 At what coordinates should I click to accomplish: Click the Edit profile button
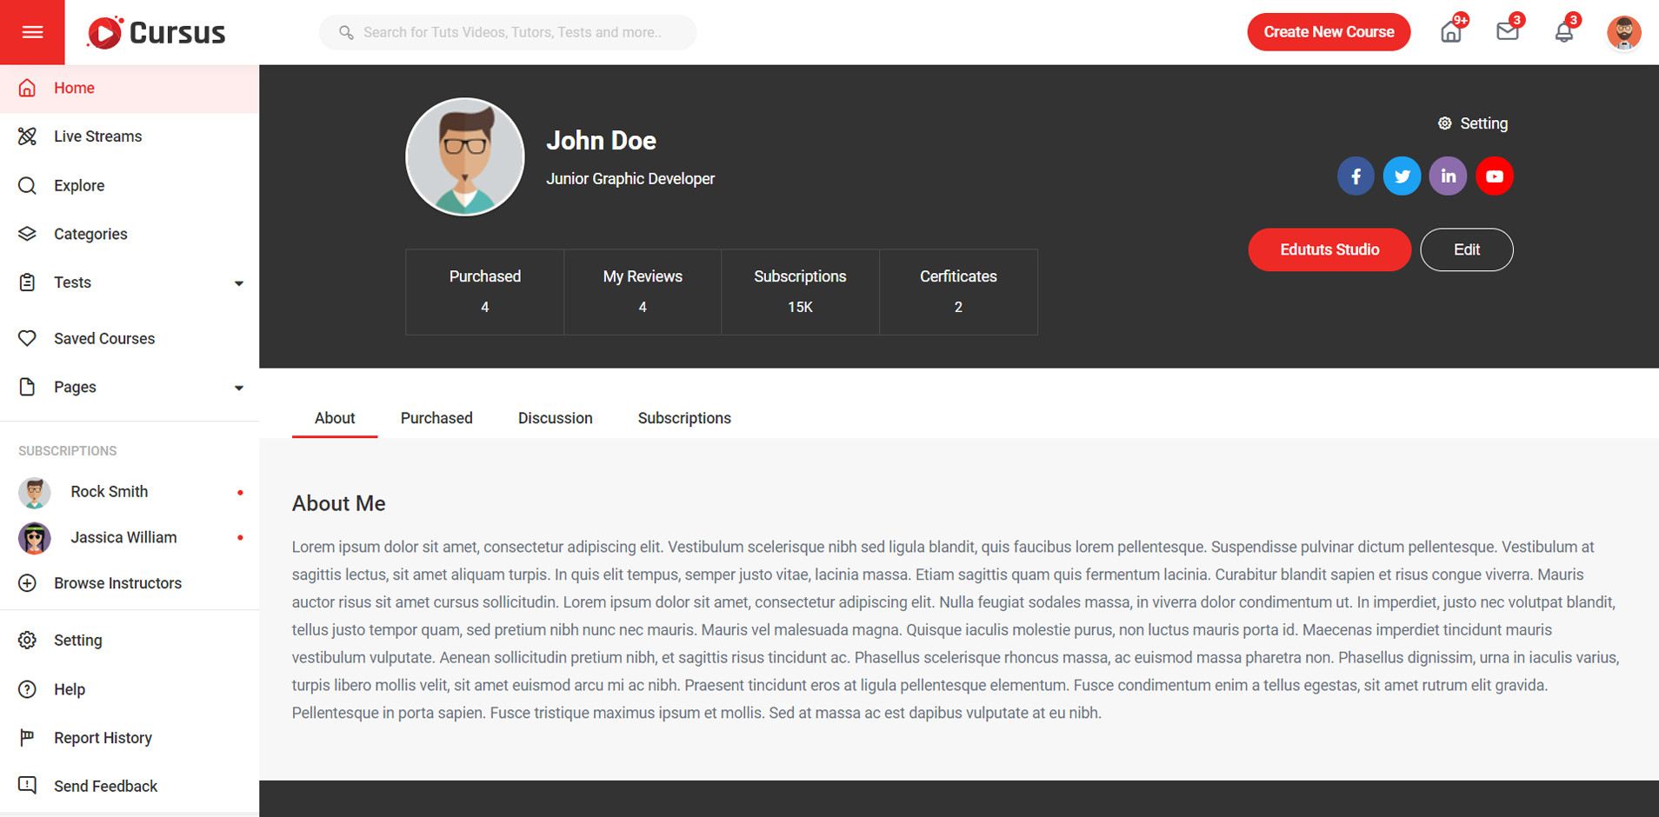tap(1466, 249)
